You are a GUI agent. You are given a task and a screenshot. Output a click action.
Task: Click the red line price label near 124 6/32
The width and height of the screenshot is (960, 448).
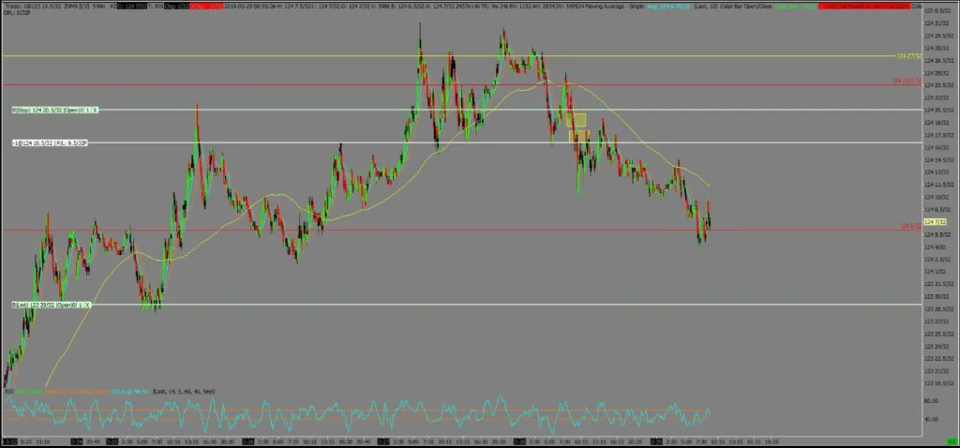(x=910, y=227)
